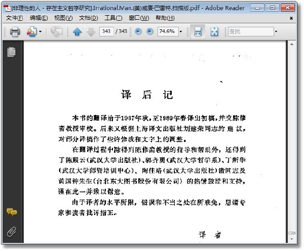The width and height of the screenshot is (304, 251).
Task: Open the 文件(F) menu
Action: click(14, 18)
